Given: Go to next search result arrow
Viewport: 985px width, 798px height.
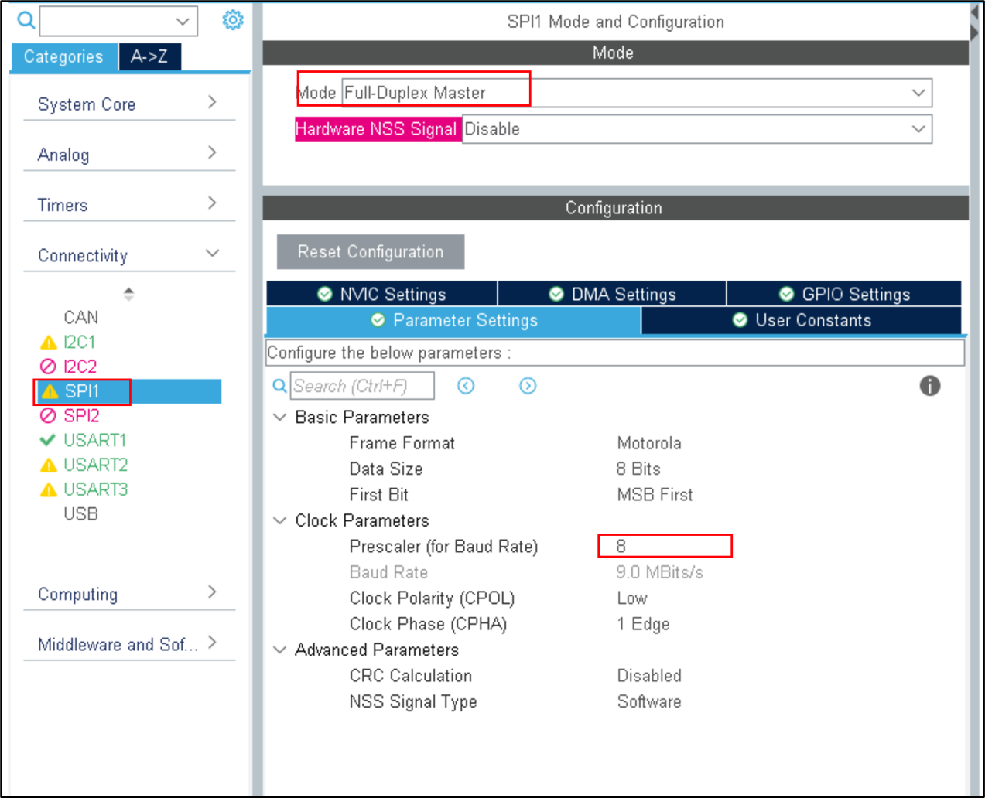Looking at the screenshot, I should tap(528, 386).
